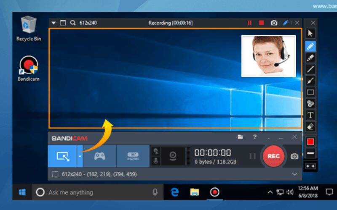This screenshot has width=337, height=210.
Task: Toggle mouse cursor effect icon
Action: 156,151
